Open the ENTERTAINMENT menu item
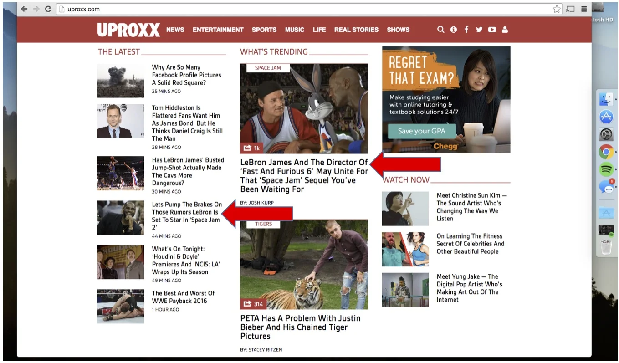Viewport: 619px width, 363px height. (x=218, y=30)
